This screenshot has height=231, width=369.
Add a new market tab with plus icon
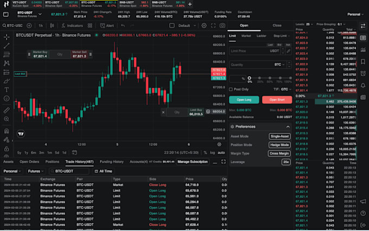click(x=190, y=4)
